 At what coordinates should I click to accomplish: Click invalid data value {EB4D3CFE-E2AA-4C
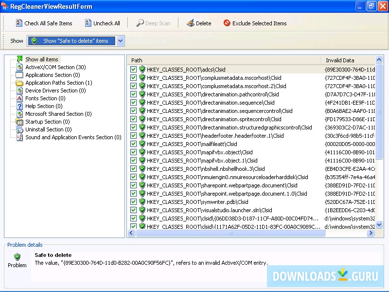[350, 169]
